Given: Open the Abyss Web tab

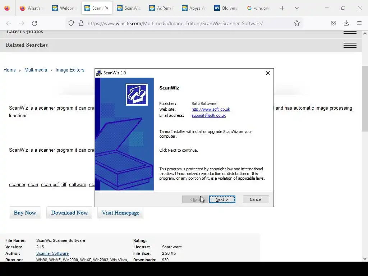Looking at the screenshot, I should point(194,8).
